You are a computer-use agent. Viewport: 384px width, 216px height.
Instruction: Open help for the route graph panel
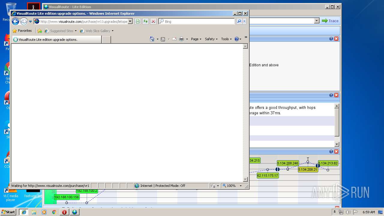[331, 151]
